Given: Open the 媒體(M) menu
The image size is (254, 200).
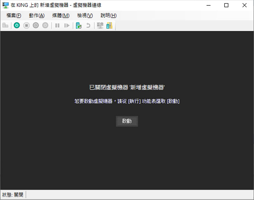Looking at the screenshot, I should coord(61,16).
